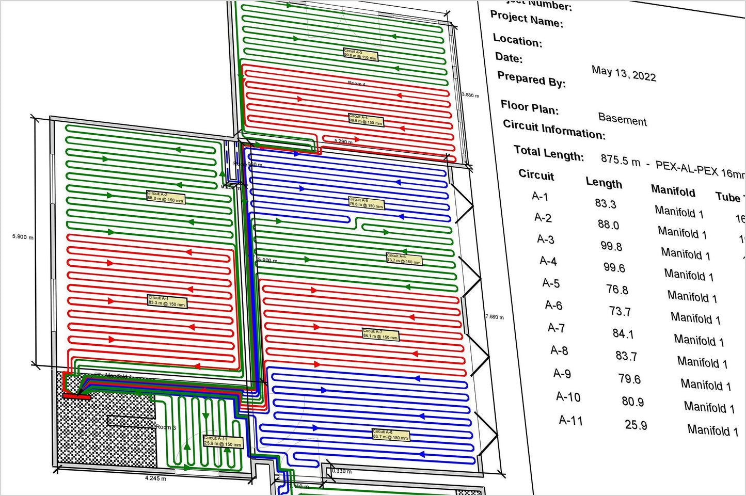Select the Circuit A-6 label tag
The height and width of the screenshot is (496, 746).
coord(404,259)
